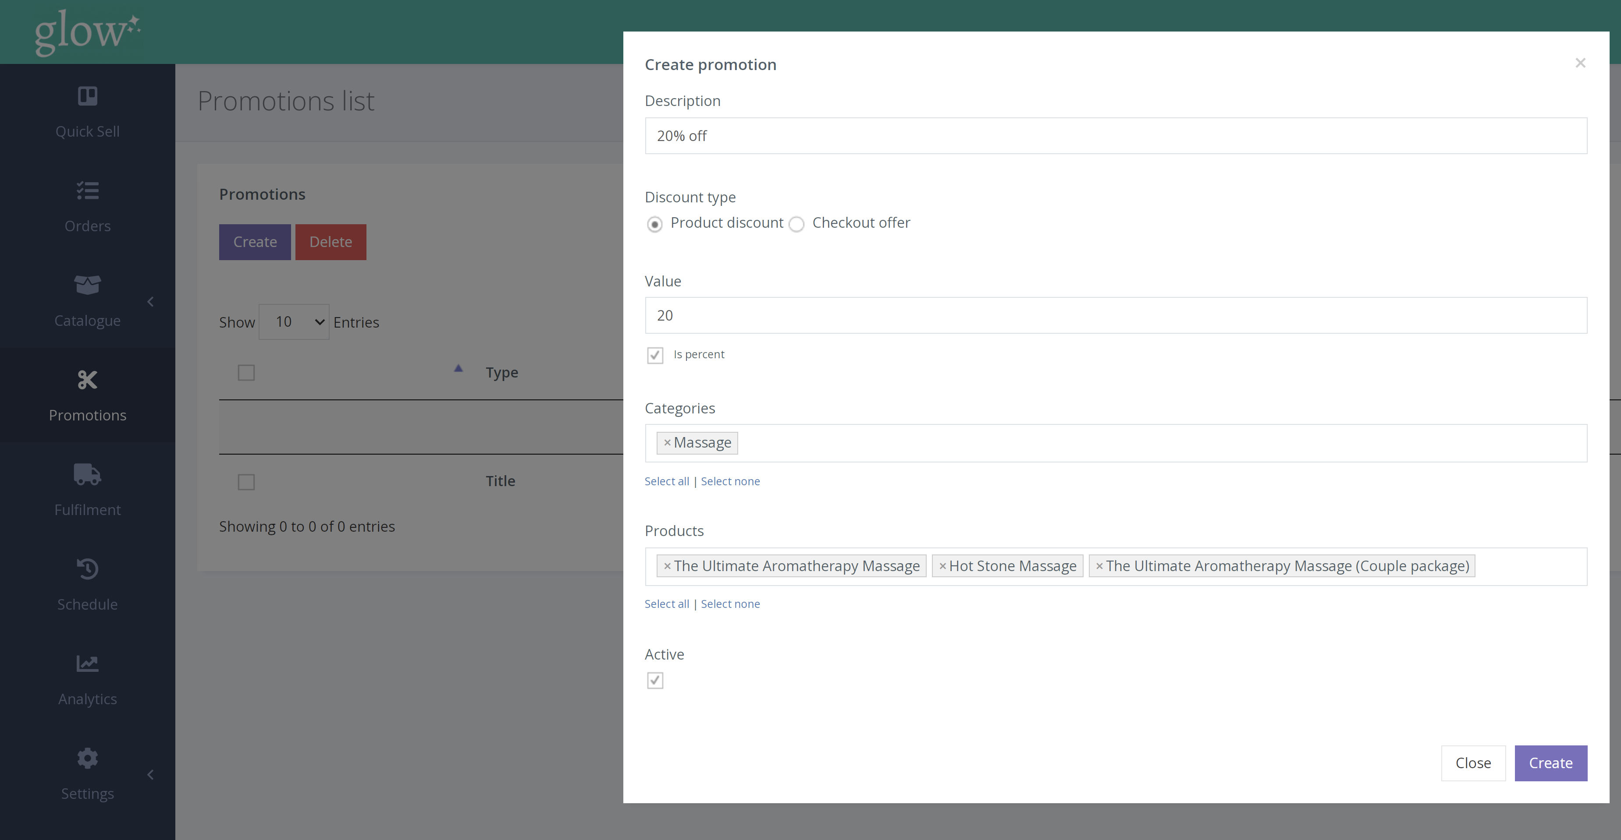Open Settings gear icon
1621x840 pixels.
pyautogui.click(x=88, y=758)
